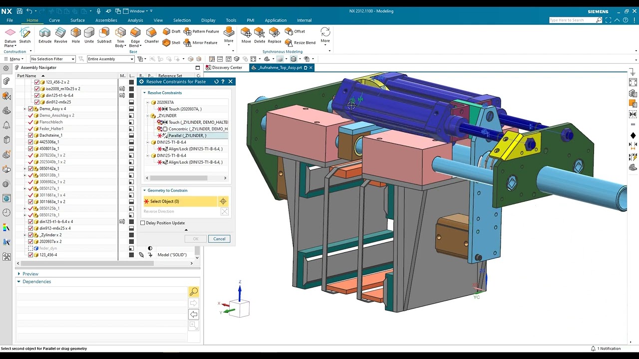Image resolution: width=639 pixels, height=359 pixels.
Task: Click the command search input field
Action: 572,20
